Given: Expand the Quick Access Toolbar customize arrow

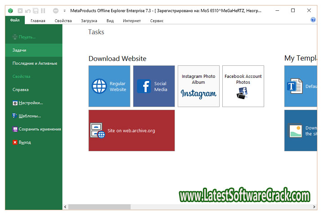Looking at the screenshot, I should [64, 10].
